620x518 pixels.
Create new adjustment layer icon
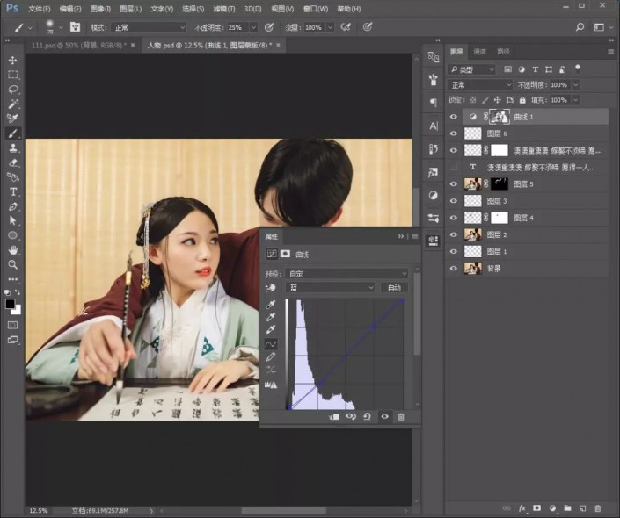coord(552,508)
